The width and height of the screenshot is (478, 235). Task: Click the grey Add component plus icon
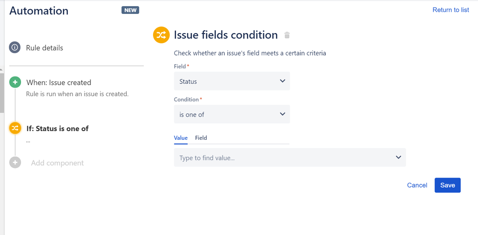15,162
